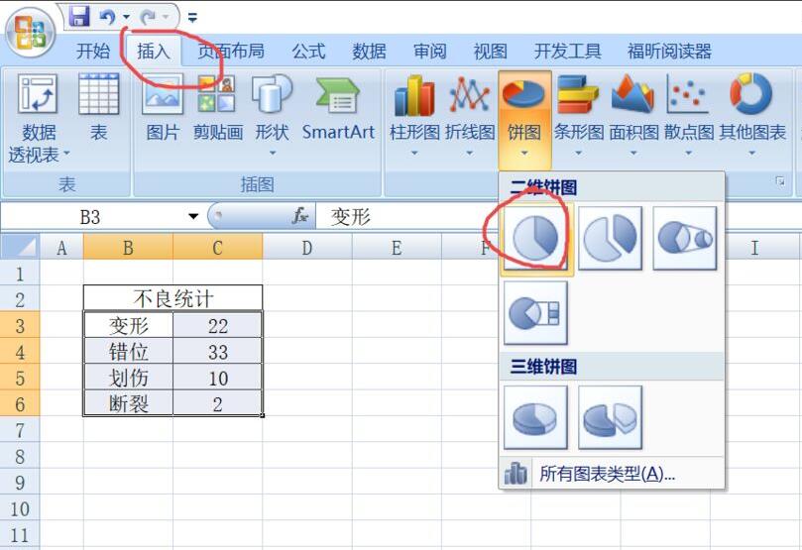Viewport: 802px width, 550px height.
Task: Select cell with value 22
Action: pyautogui.click(x=217, y=326)
